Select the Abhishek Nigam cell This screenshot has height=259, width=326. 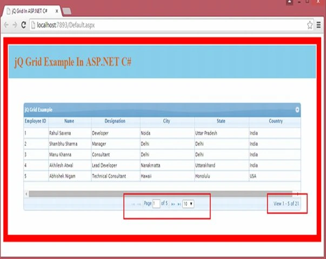click(70, 176)
